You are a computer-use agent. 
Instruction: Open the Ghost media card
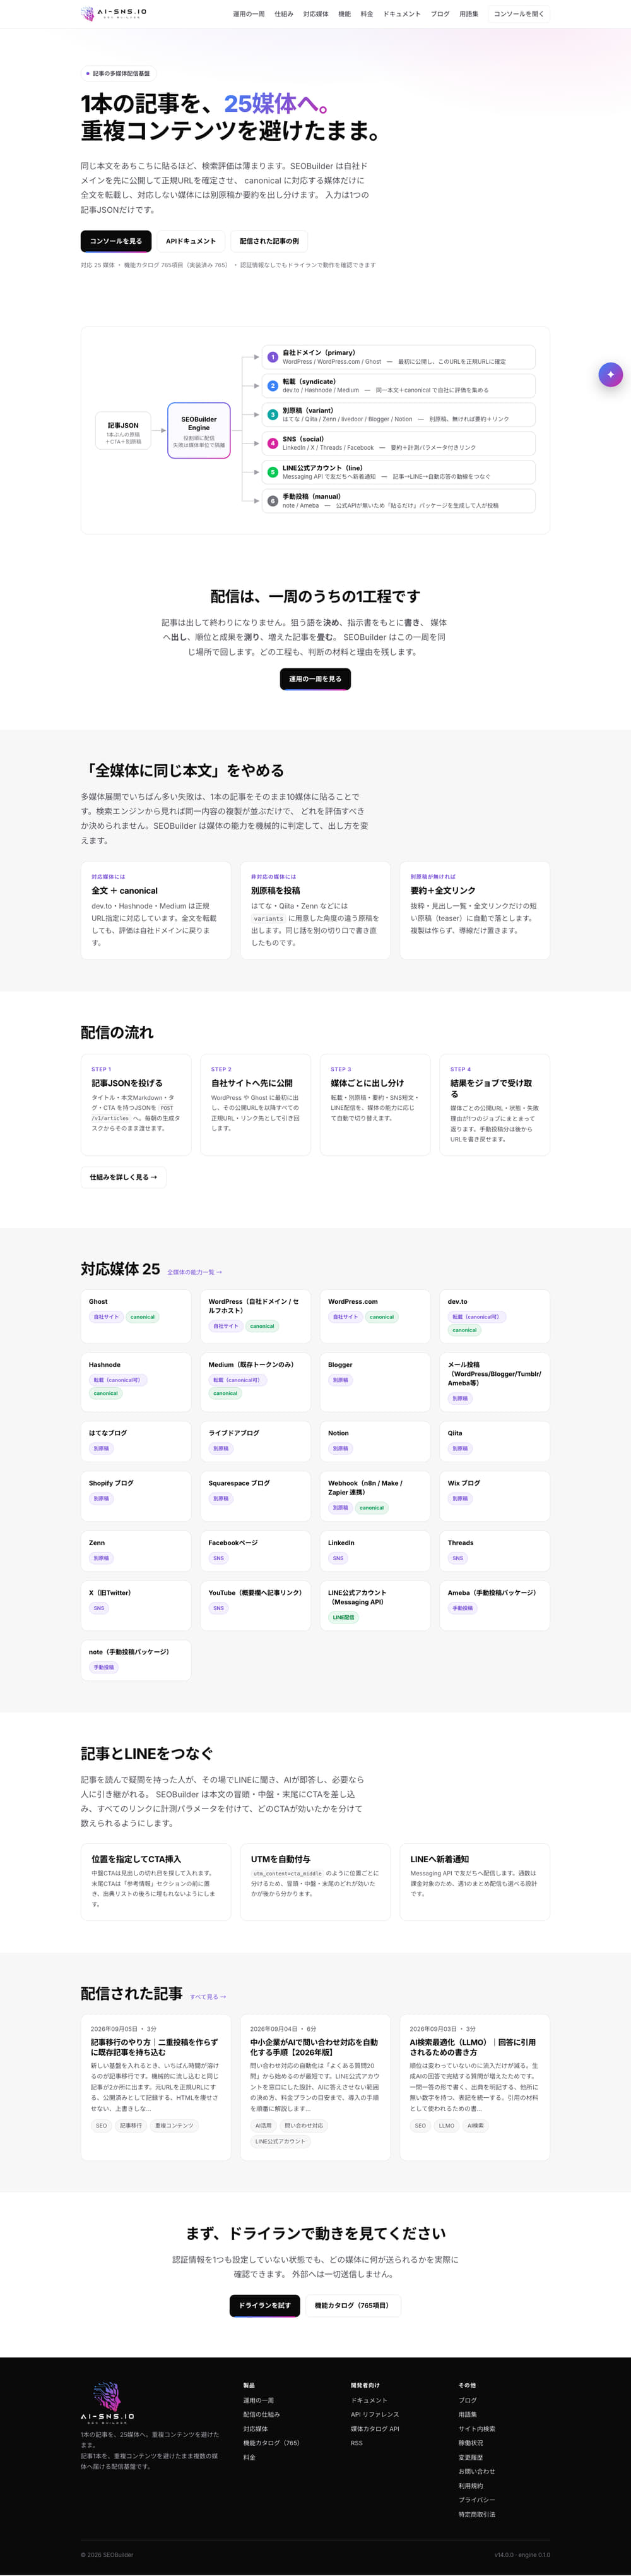pyautogui.click(x=136, y=1316)
